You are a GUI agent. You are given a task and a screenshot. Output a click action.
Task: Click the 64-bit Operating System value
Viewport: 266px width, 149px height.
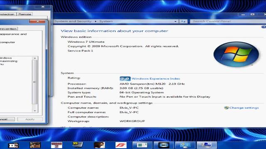click(x=142, y=93)
